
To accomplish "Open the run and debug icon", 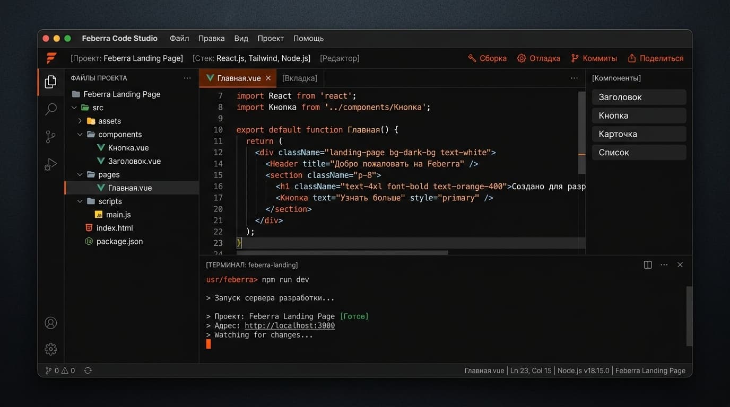I will 50,164.
